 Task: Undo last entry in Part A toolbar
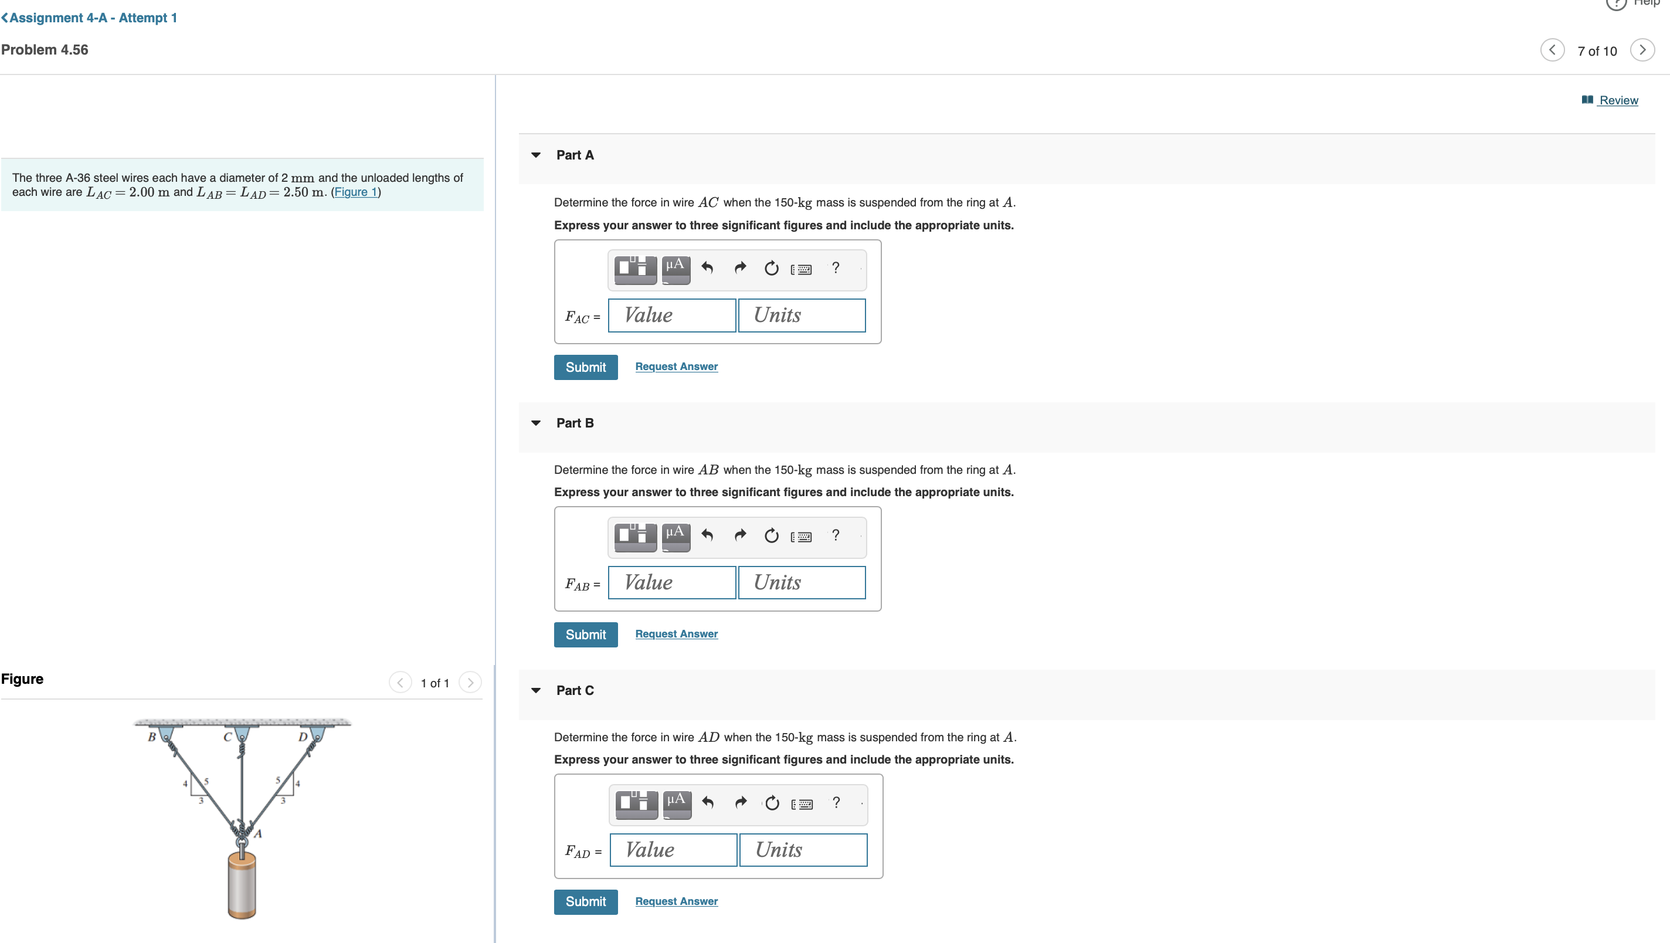pyautogui.click(x=707, y=268)
